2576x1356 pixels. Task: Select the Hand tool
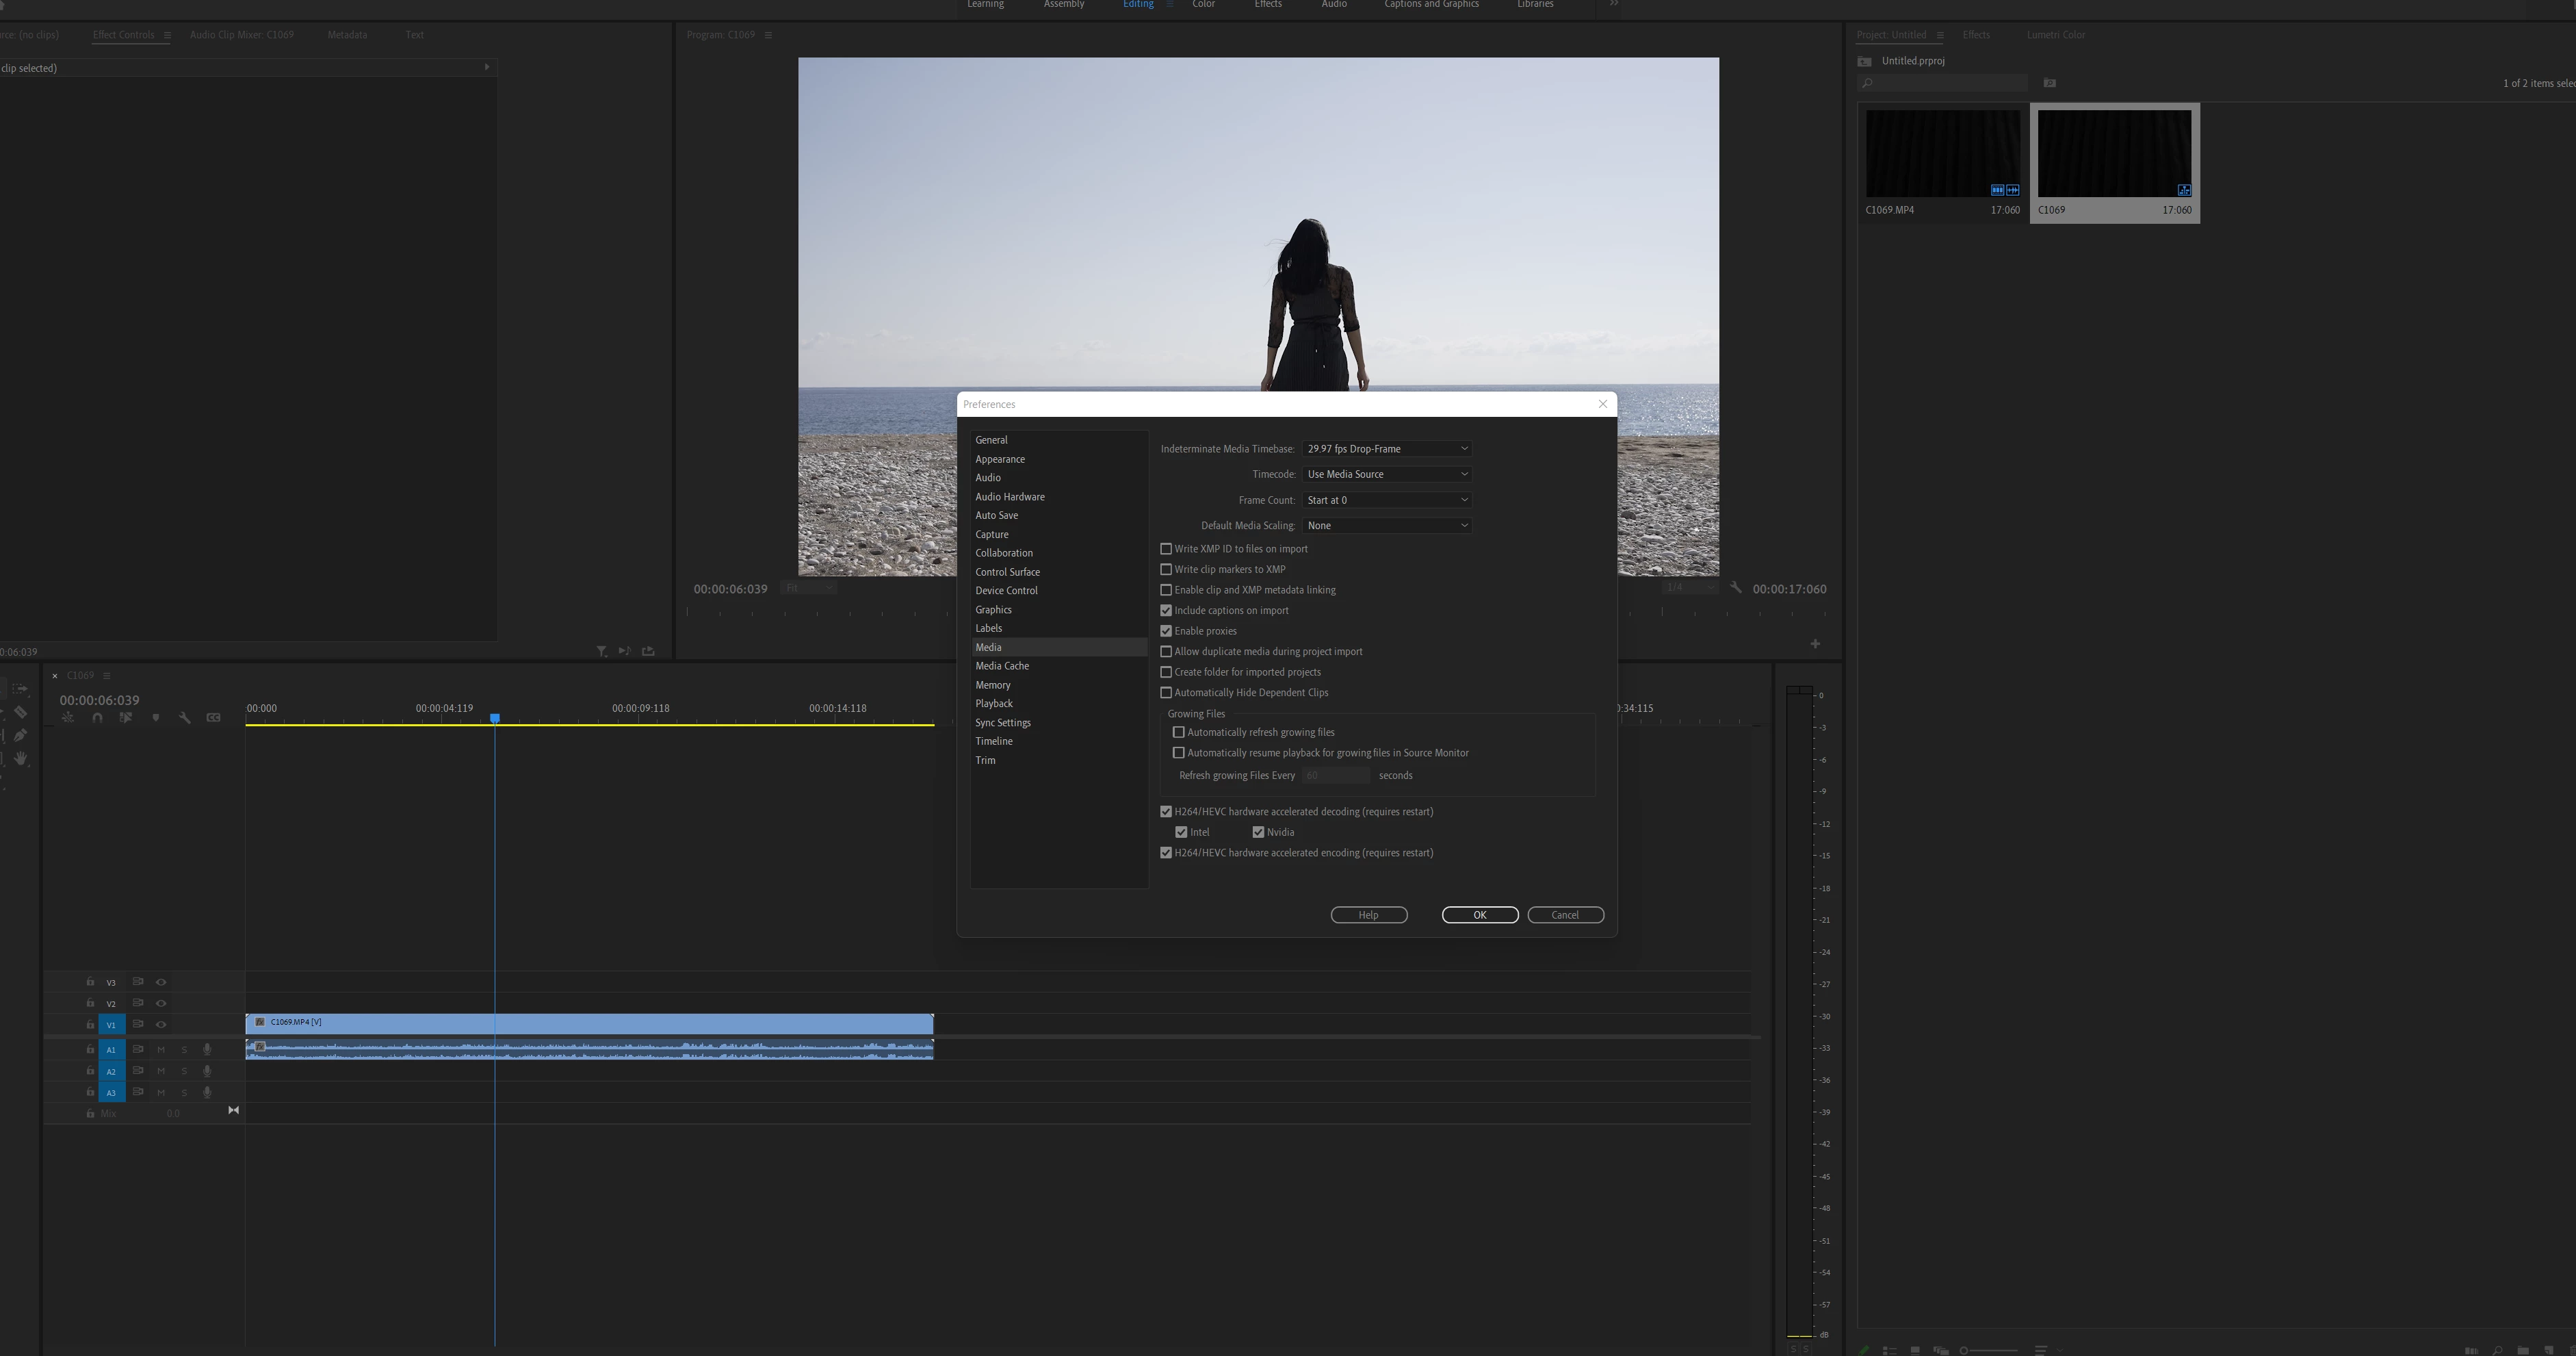coord(20,758)
